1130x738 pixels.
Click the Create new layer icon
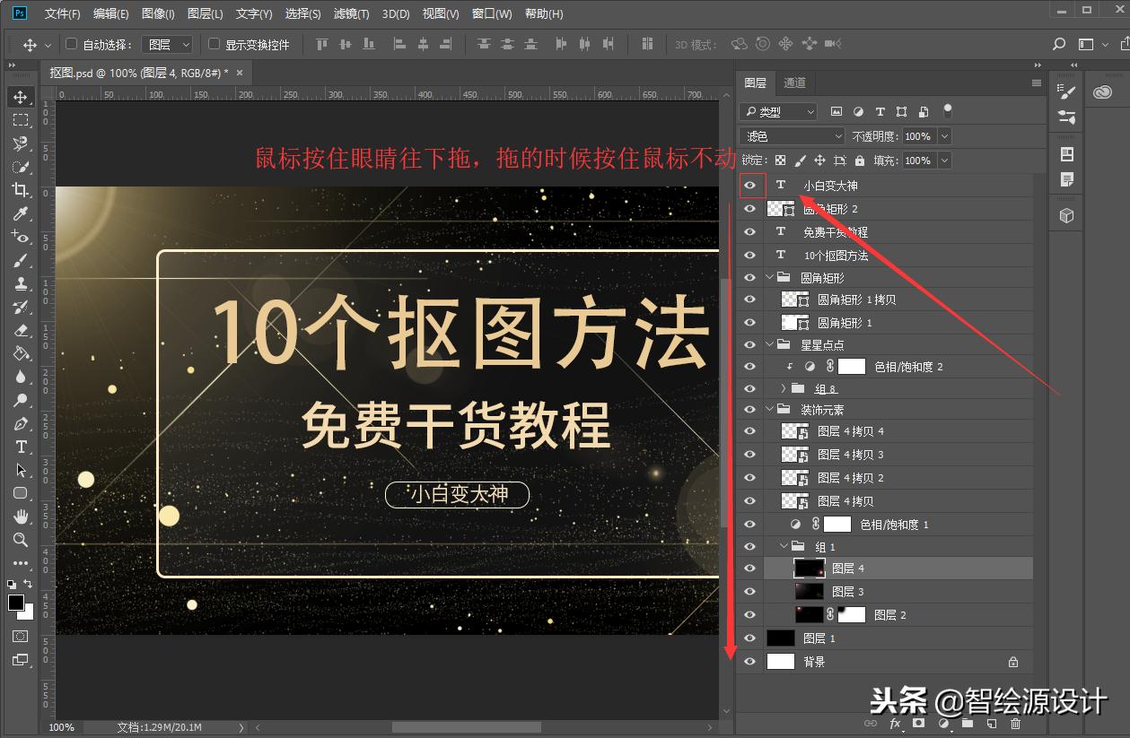990,723
